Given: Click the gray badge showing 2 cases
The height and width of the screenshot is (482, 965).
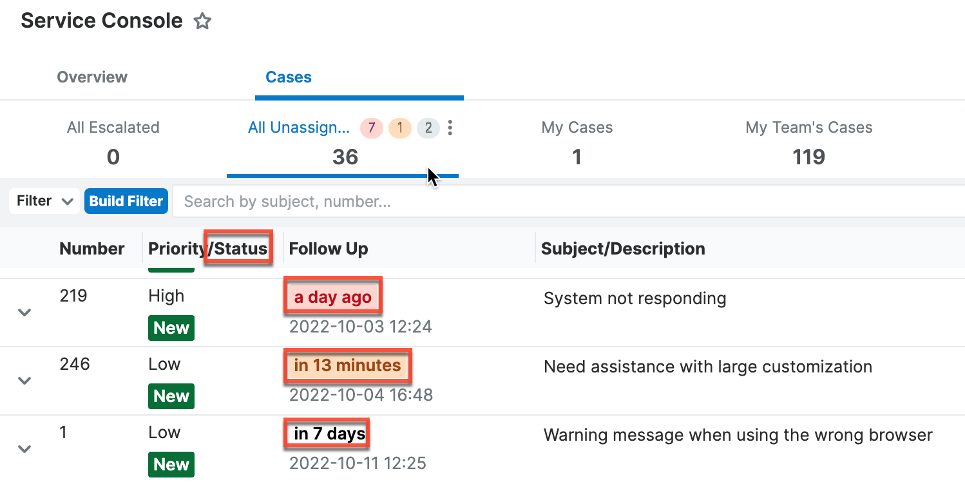Looking at the screenshot, I should pyautogui.click(x=428, y=128).
